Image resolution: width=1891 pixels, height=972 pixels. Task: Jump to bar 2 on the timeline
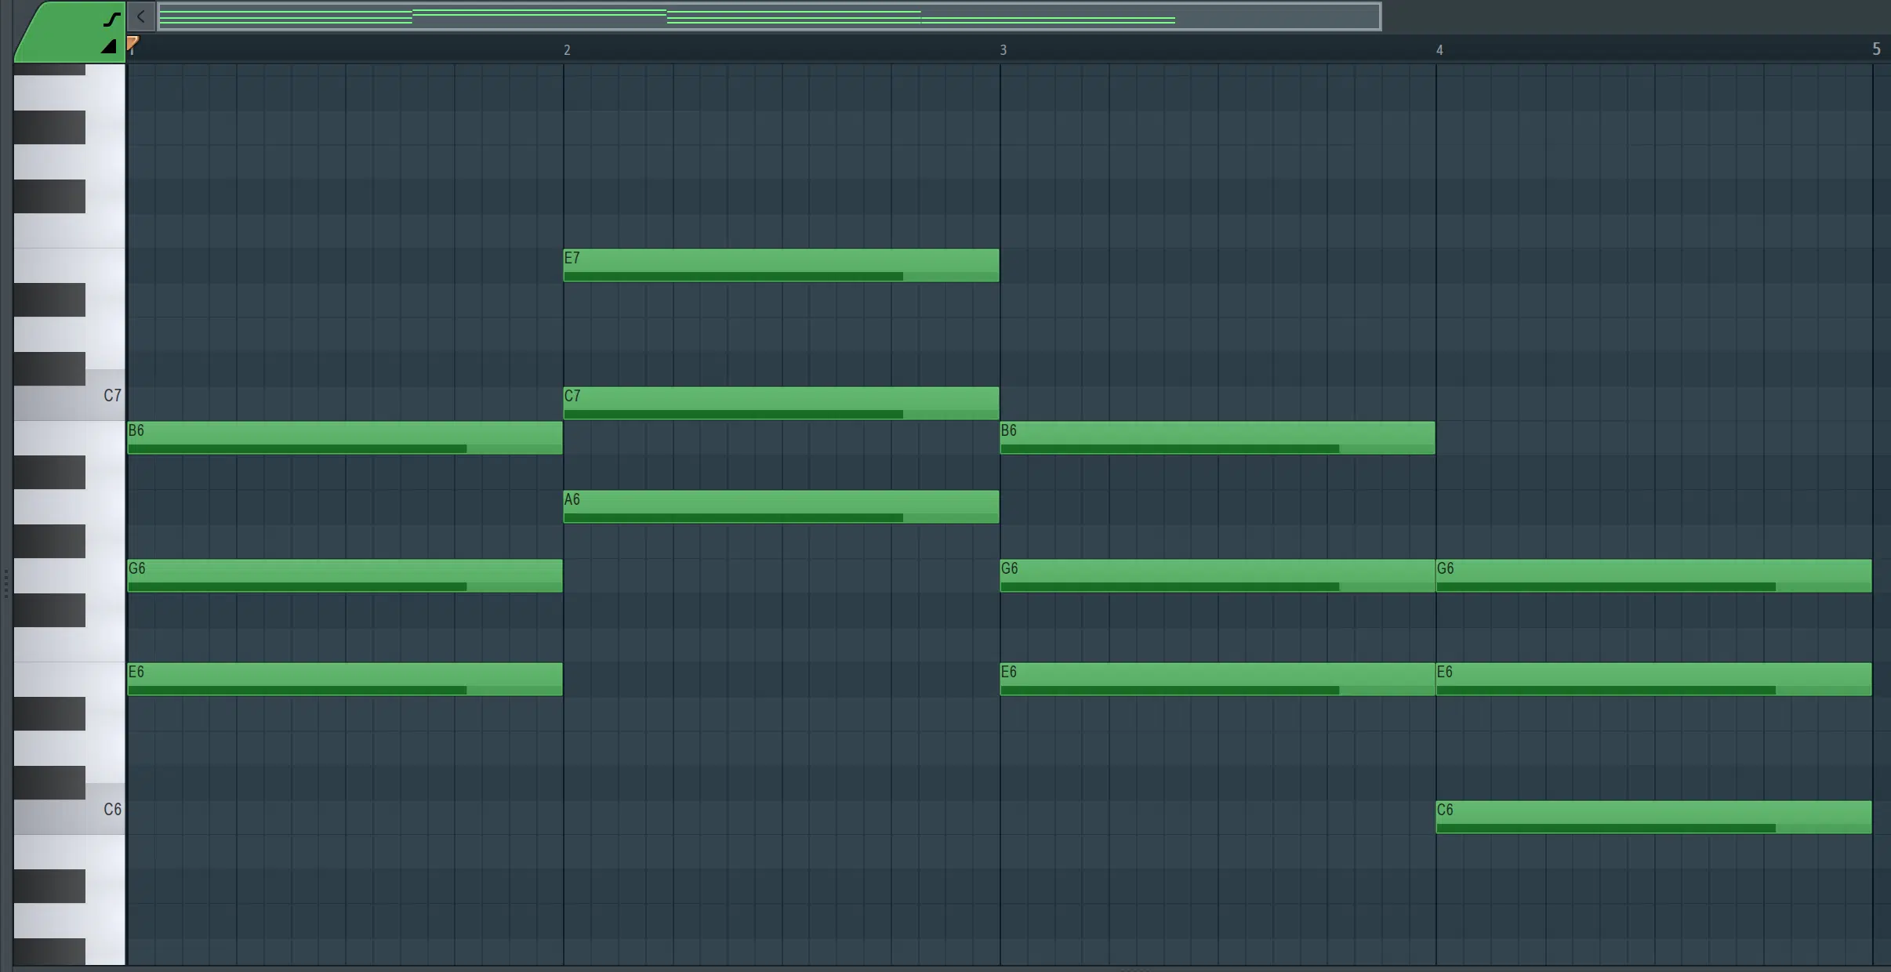pyautogui.click(x=567, y=50)
